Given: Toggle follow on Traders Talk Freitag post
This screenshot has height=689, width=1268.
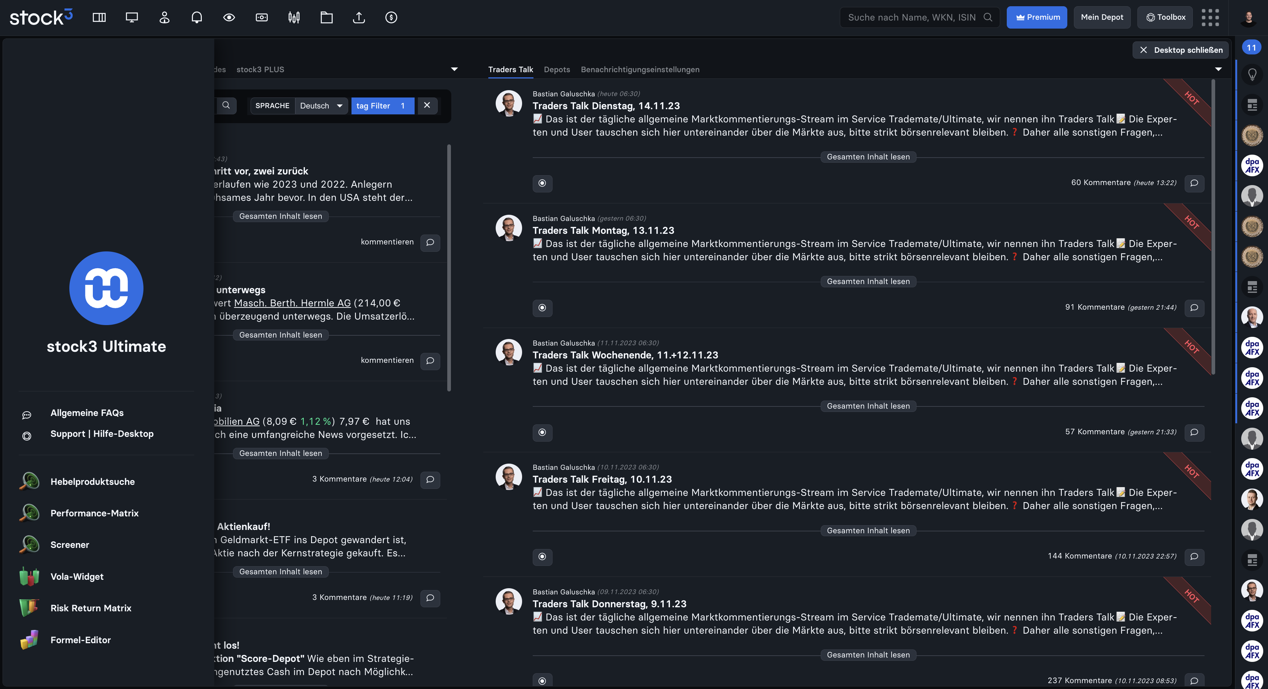Looking at the screenshot, I should tap(542, 557).
